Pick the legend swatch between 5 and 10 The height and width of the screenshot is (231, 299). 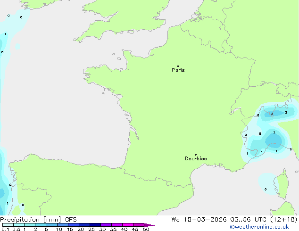coord(51,225)
